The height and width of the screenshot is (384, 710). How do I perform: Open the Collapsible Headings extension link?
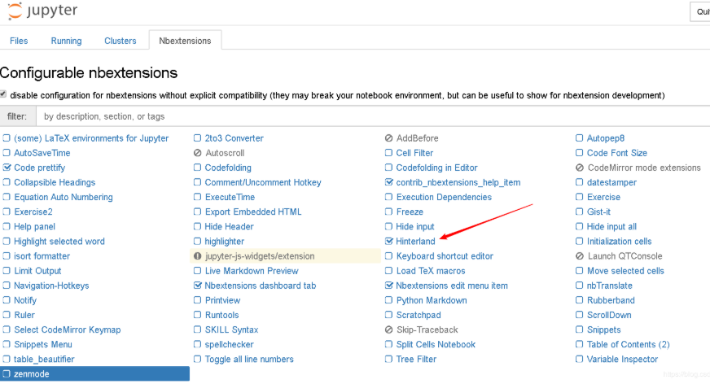point(55,182)
